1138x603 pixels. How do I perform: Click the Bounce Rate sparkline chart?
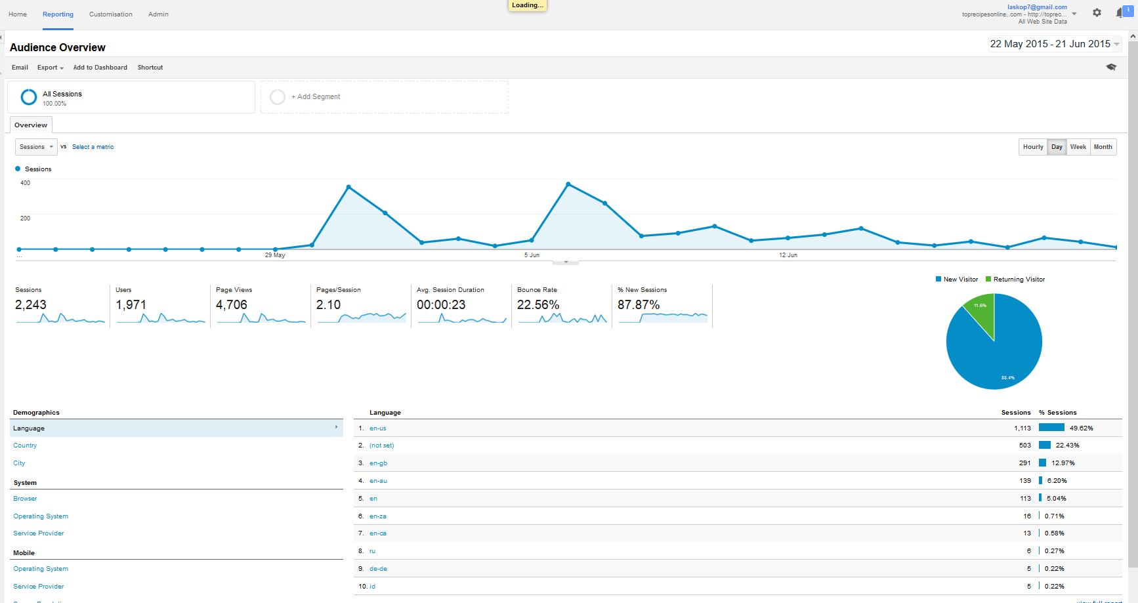[x=562, y=318]
